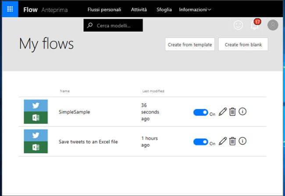Open the app launcher waffle icon
This screenshot has height=196, width=285.
[x=9, y=9]
